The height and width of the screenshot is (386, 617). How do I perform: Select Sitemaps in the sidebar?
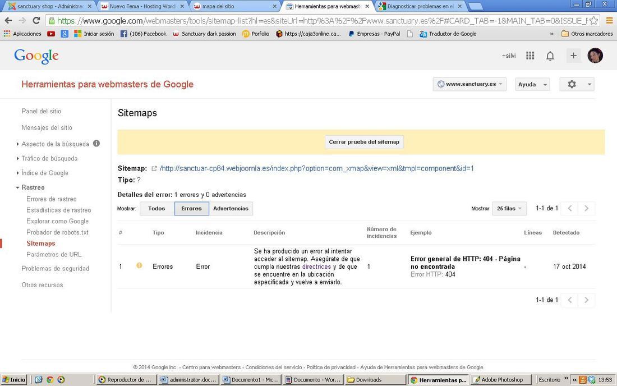[x=41, y=243]
